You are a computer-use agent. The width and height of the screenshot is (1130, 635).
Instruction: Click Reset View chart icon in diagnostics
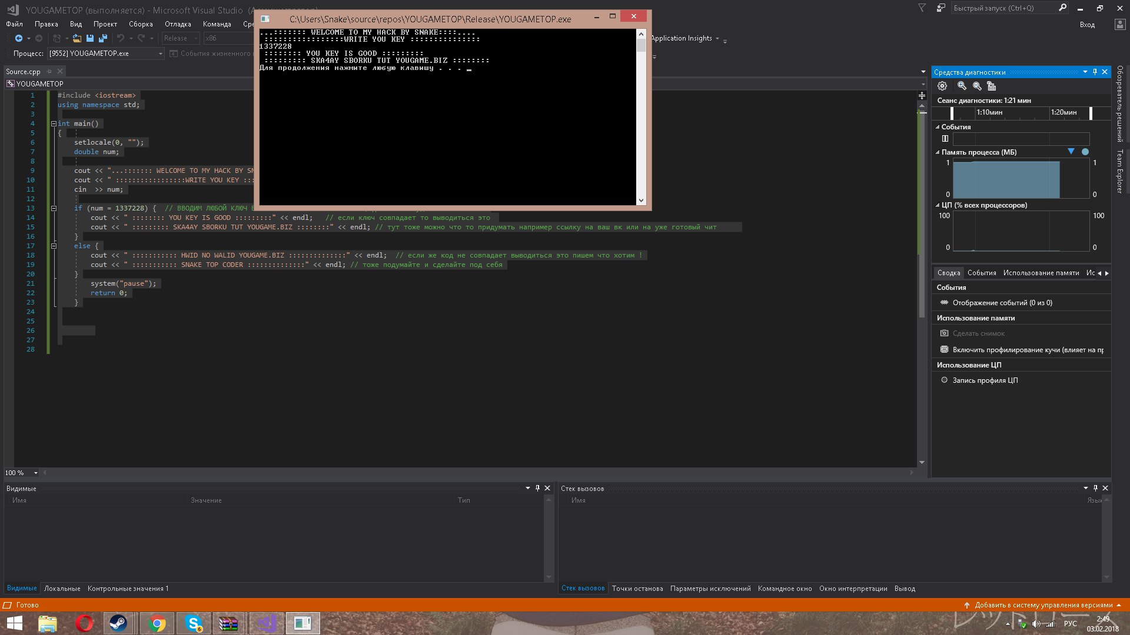[x=992, y=86]
